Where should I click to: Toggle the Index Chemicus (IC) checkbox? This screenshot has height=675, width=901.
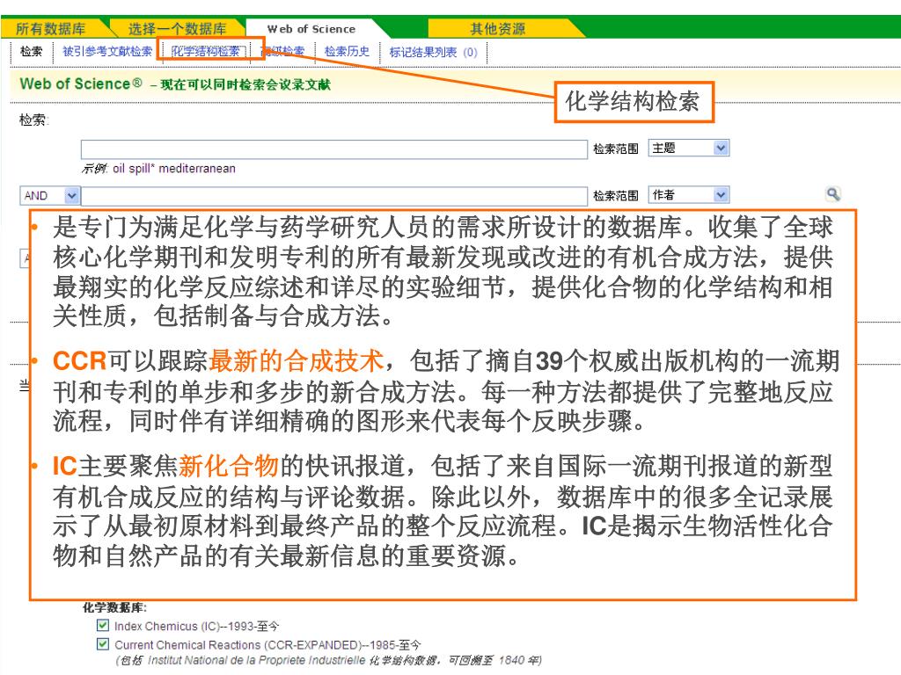103,625
